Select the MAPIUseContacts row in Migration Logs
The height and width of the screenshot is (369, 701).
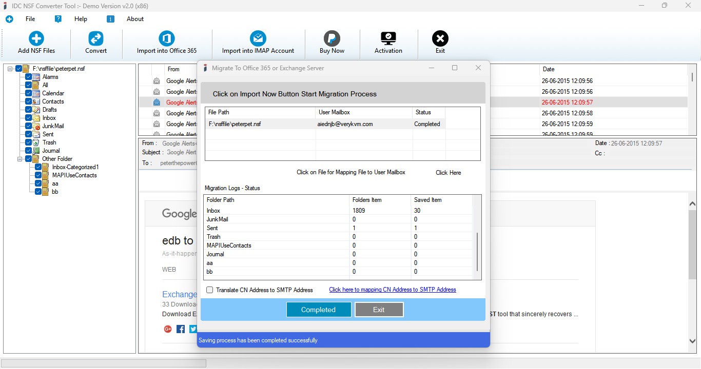click(338, 245)
